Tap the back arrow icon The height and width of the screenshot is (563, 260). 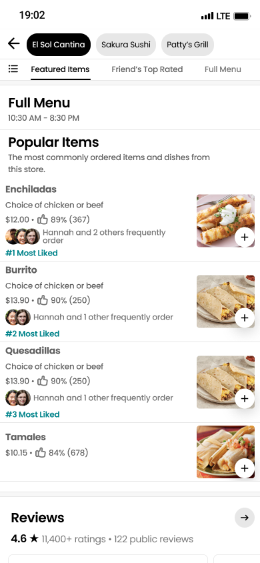pyautogui.click(x=13, y=44)
